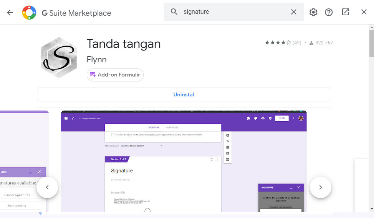Click the Uninstal button

(x=184, y=94)
